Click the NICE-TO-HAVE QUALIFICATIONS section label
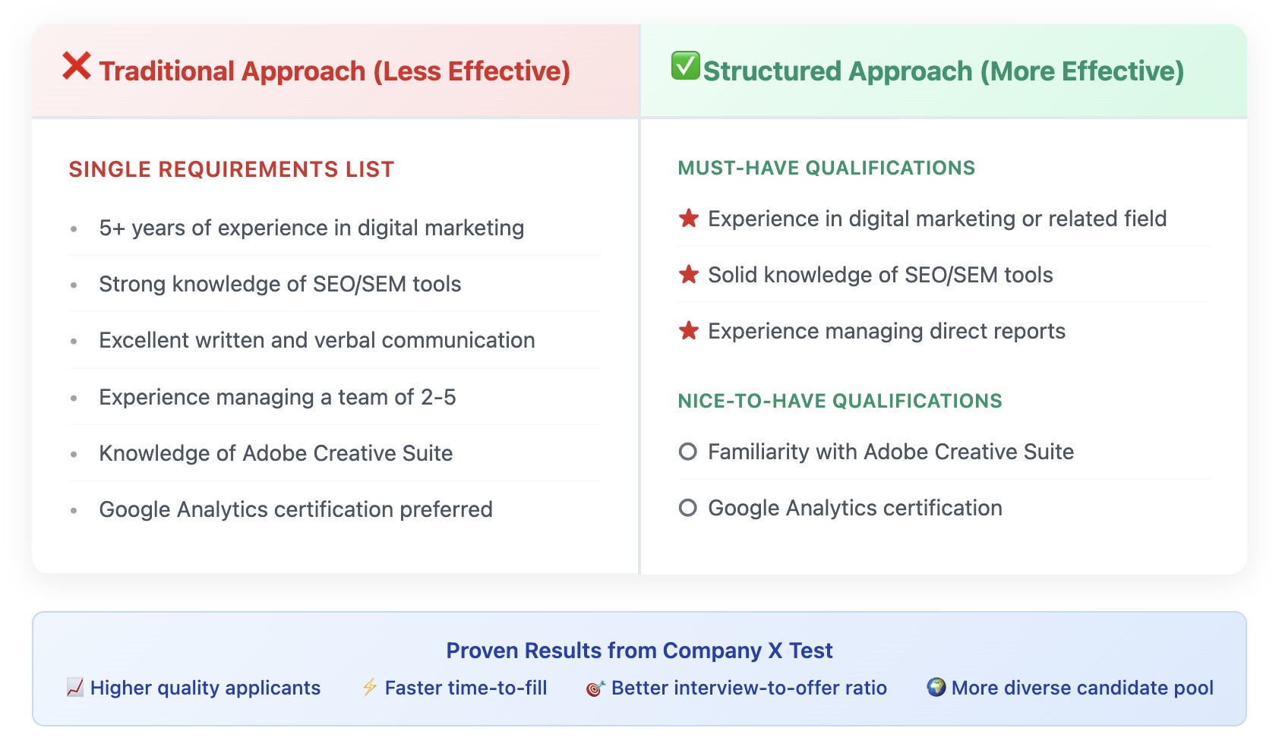The height and width of the screenshot is (753, 1282). pyautogui.click(x=840, y=401)
